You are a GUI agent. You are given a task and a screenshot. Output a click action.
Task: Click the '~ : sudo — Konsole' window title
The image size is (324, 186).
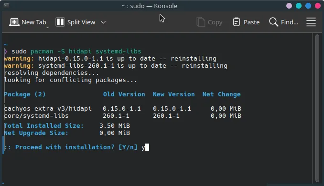point(150,6)
